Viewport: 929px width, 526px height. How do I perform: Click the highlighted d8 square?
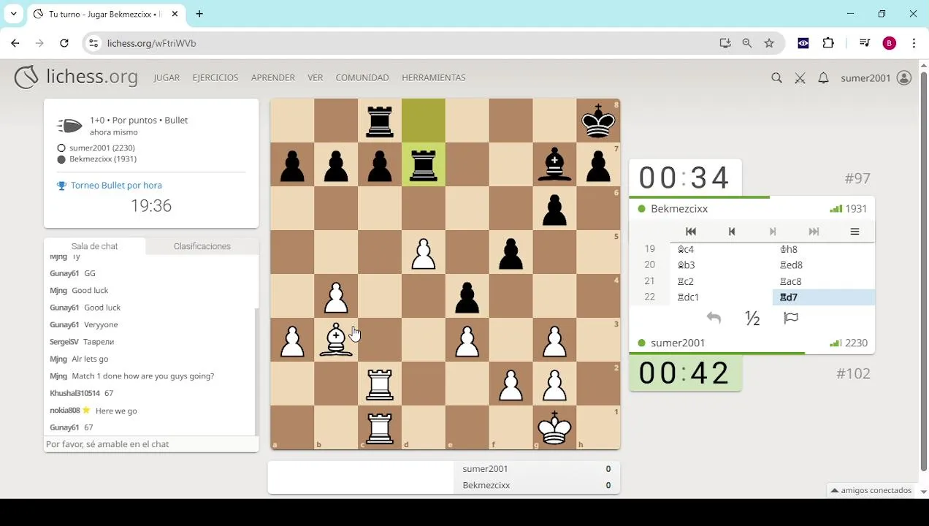pos(424,121)
